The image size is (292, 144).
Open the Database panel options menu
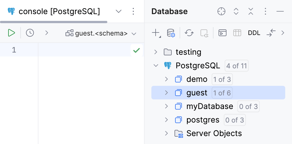coord(265,11)
